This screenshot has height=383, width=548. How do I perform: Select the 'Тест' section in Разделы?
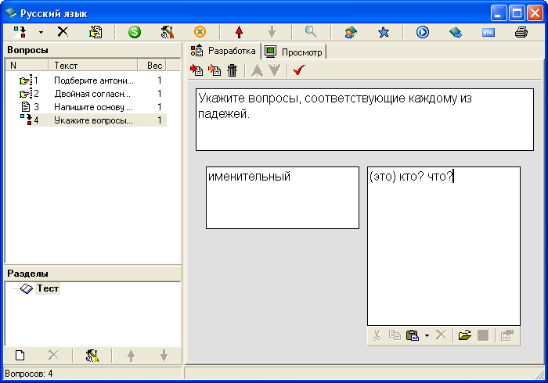[48, 288]
